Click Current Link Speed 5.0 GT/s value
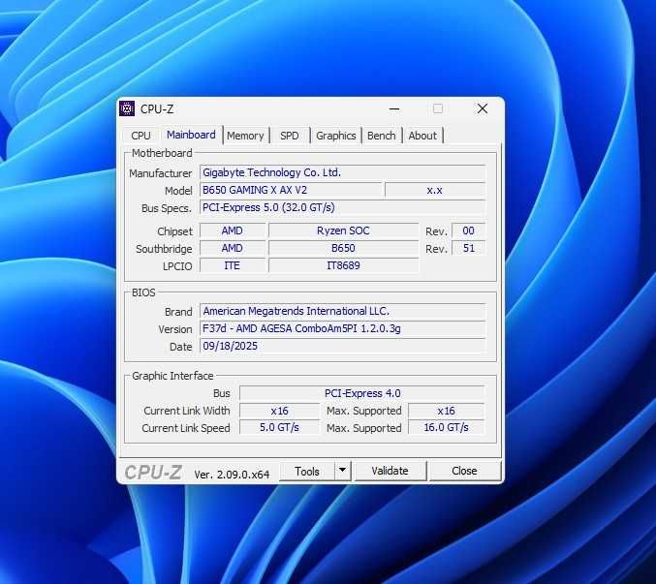The image size is (656, 584). pyautogui.click(x=279, y=428)
